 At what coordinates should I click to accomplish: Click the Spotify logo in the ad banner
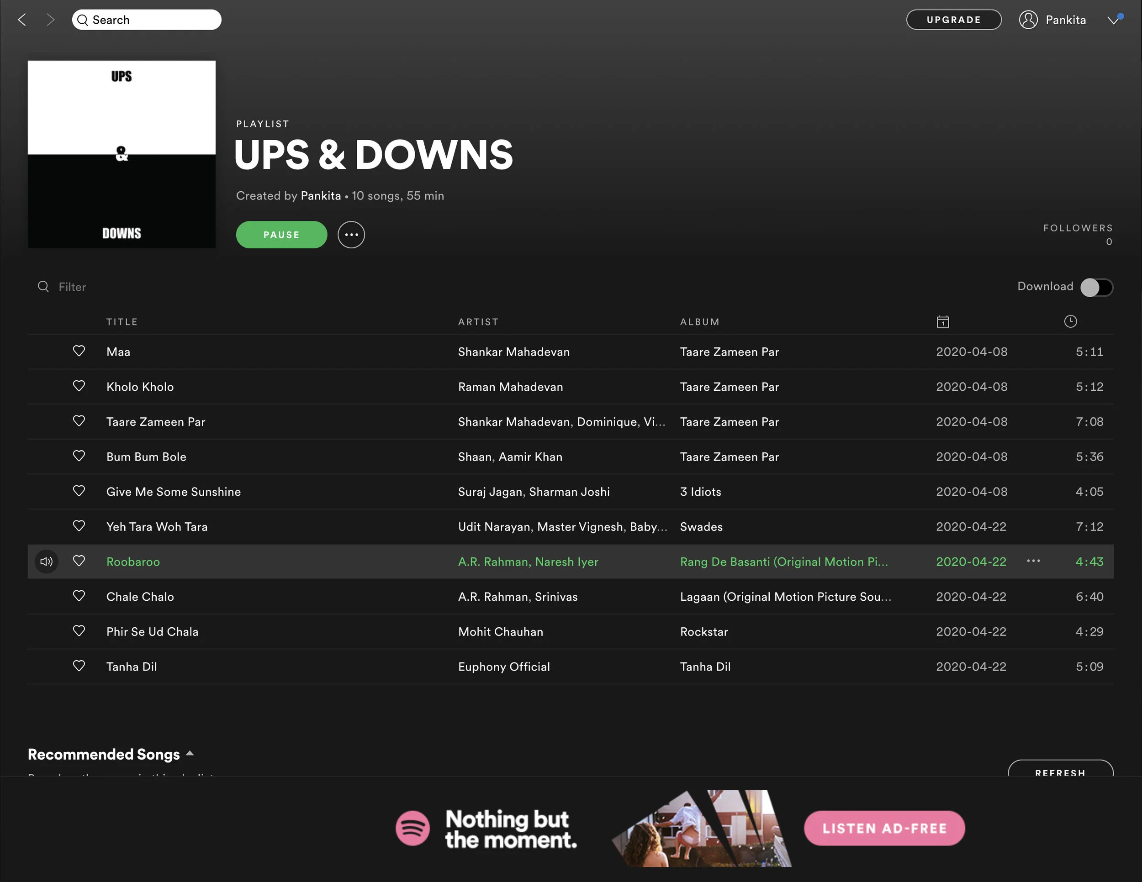click(x=412, y=828)
